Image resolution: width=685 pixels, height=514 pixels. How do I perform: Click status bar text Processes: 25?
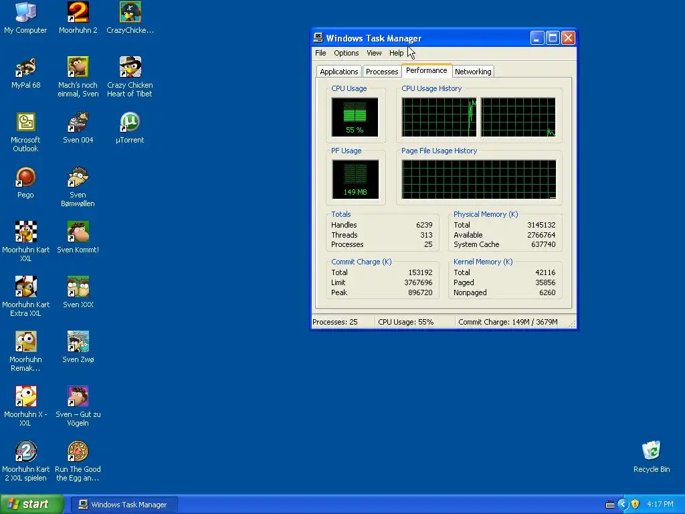click(x=335, y=322)
